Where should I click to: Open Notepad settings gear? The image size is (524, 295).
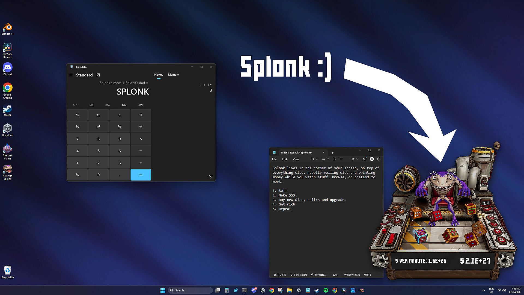pos(379,159)
